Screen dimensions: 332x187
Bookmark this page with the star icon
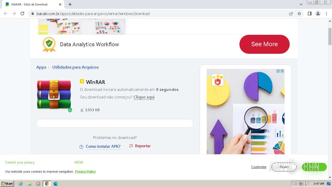[299, 14]
